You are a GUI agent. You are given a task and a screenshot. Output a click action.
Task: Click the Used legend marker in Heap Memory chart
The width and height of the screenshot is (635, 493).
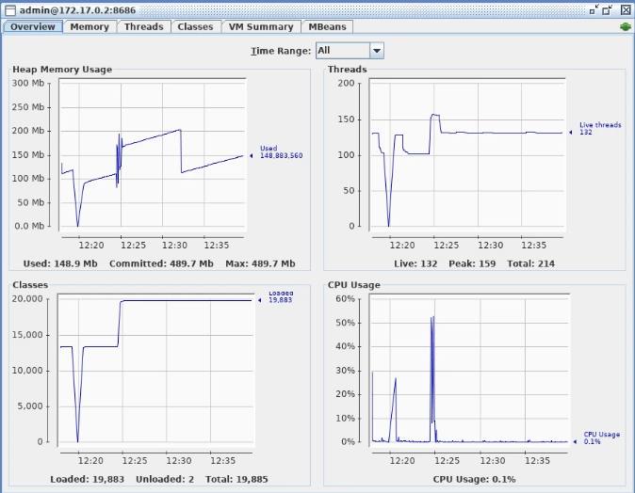coord(252,155)
